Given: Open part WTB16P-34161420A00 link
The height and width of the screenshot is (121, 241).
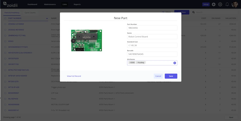Looking at the screenshot, I should (17, 76).
